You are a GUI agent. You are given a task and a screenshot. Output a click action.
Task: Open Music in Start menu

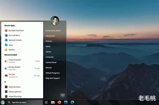[x=48, y=47]
